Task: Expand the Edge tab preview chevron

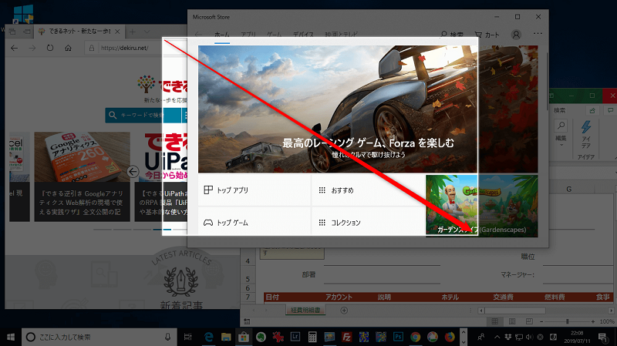Action: (148, 31)
